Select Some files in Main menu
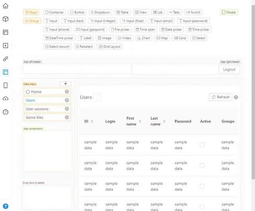This screenshot has width=255, height=211. point(35,117)
